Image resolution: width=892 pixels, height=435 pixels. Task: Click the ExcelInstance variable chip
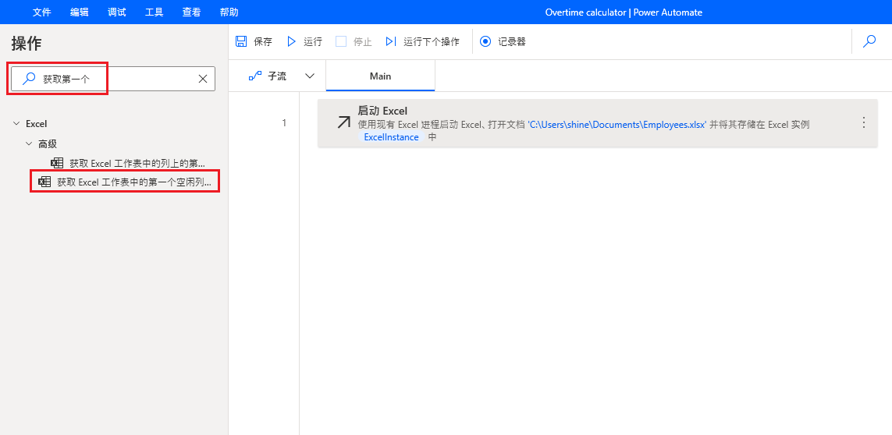[x=392, y=137]
